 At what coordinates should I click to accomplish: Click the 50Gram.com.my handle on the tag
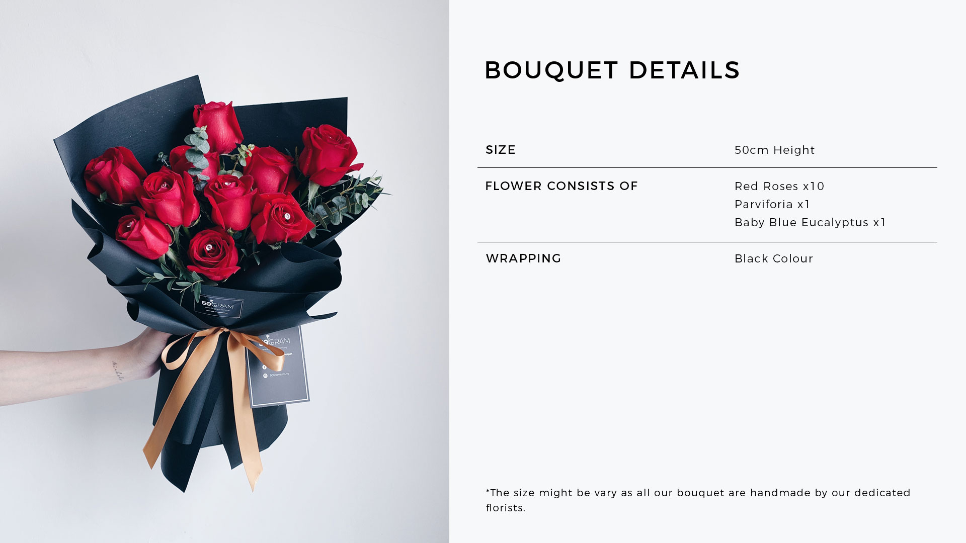point(280,375)
